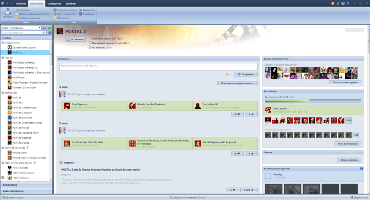Click the large Установить download icon in ribbon
Image resolution: width=370 pixels, height=200 pixels.
[7, 11]
